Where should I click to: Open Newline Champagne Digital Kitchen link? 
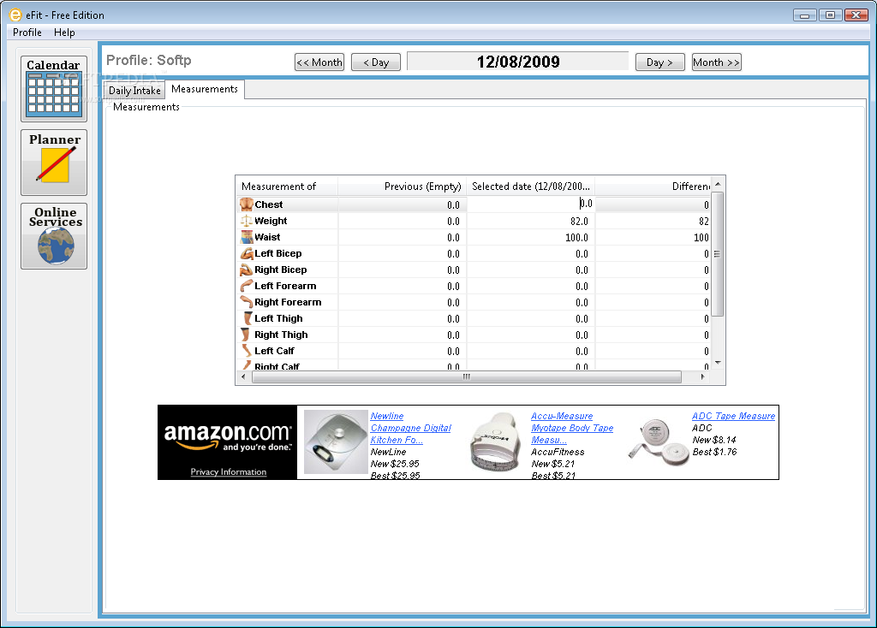[x=410, y=428]
